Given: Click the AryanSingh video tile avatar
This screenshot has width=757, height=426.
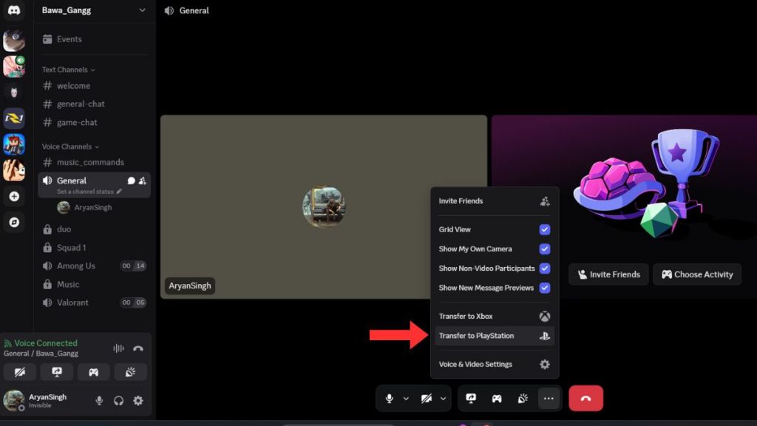Looking at the screenshot, I should (324, 207).
